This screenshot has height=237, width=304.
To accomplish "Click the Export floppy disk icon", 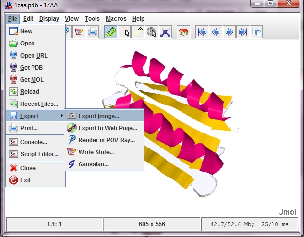I will point(14,116).
